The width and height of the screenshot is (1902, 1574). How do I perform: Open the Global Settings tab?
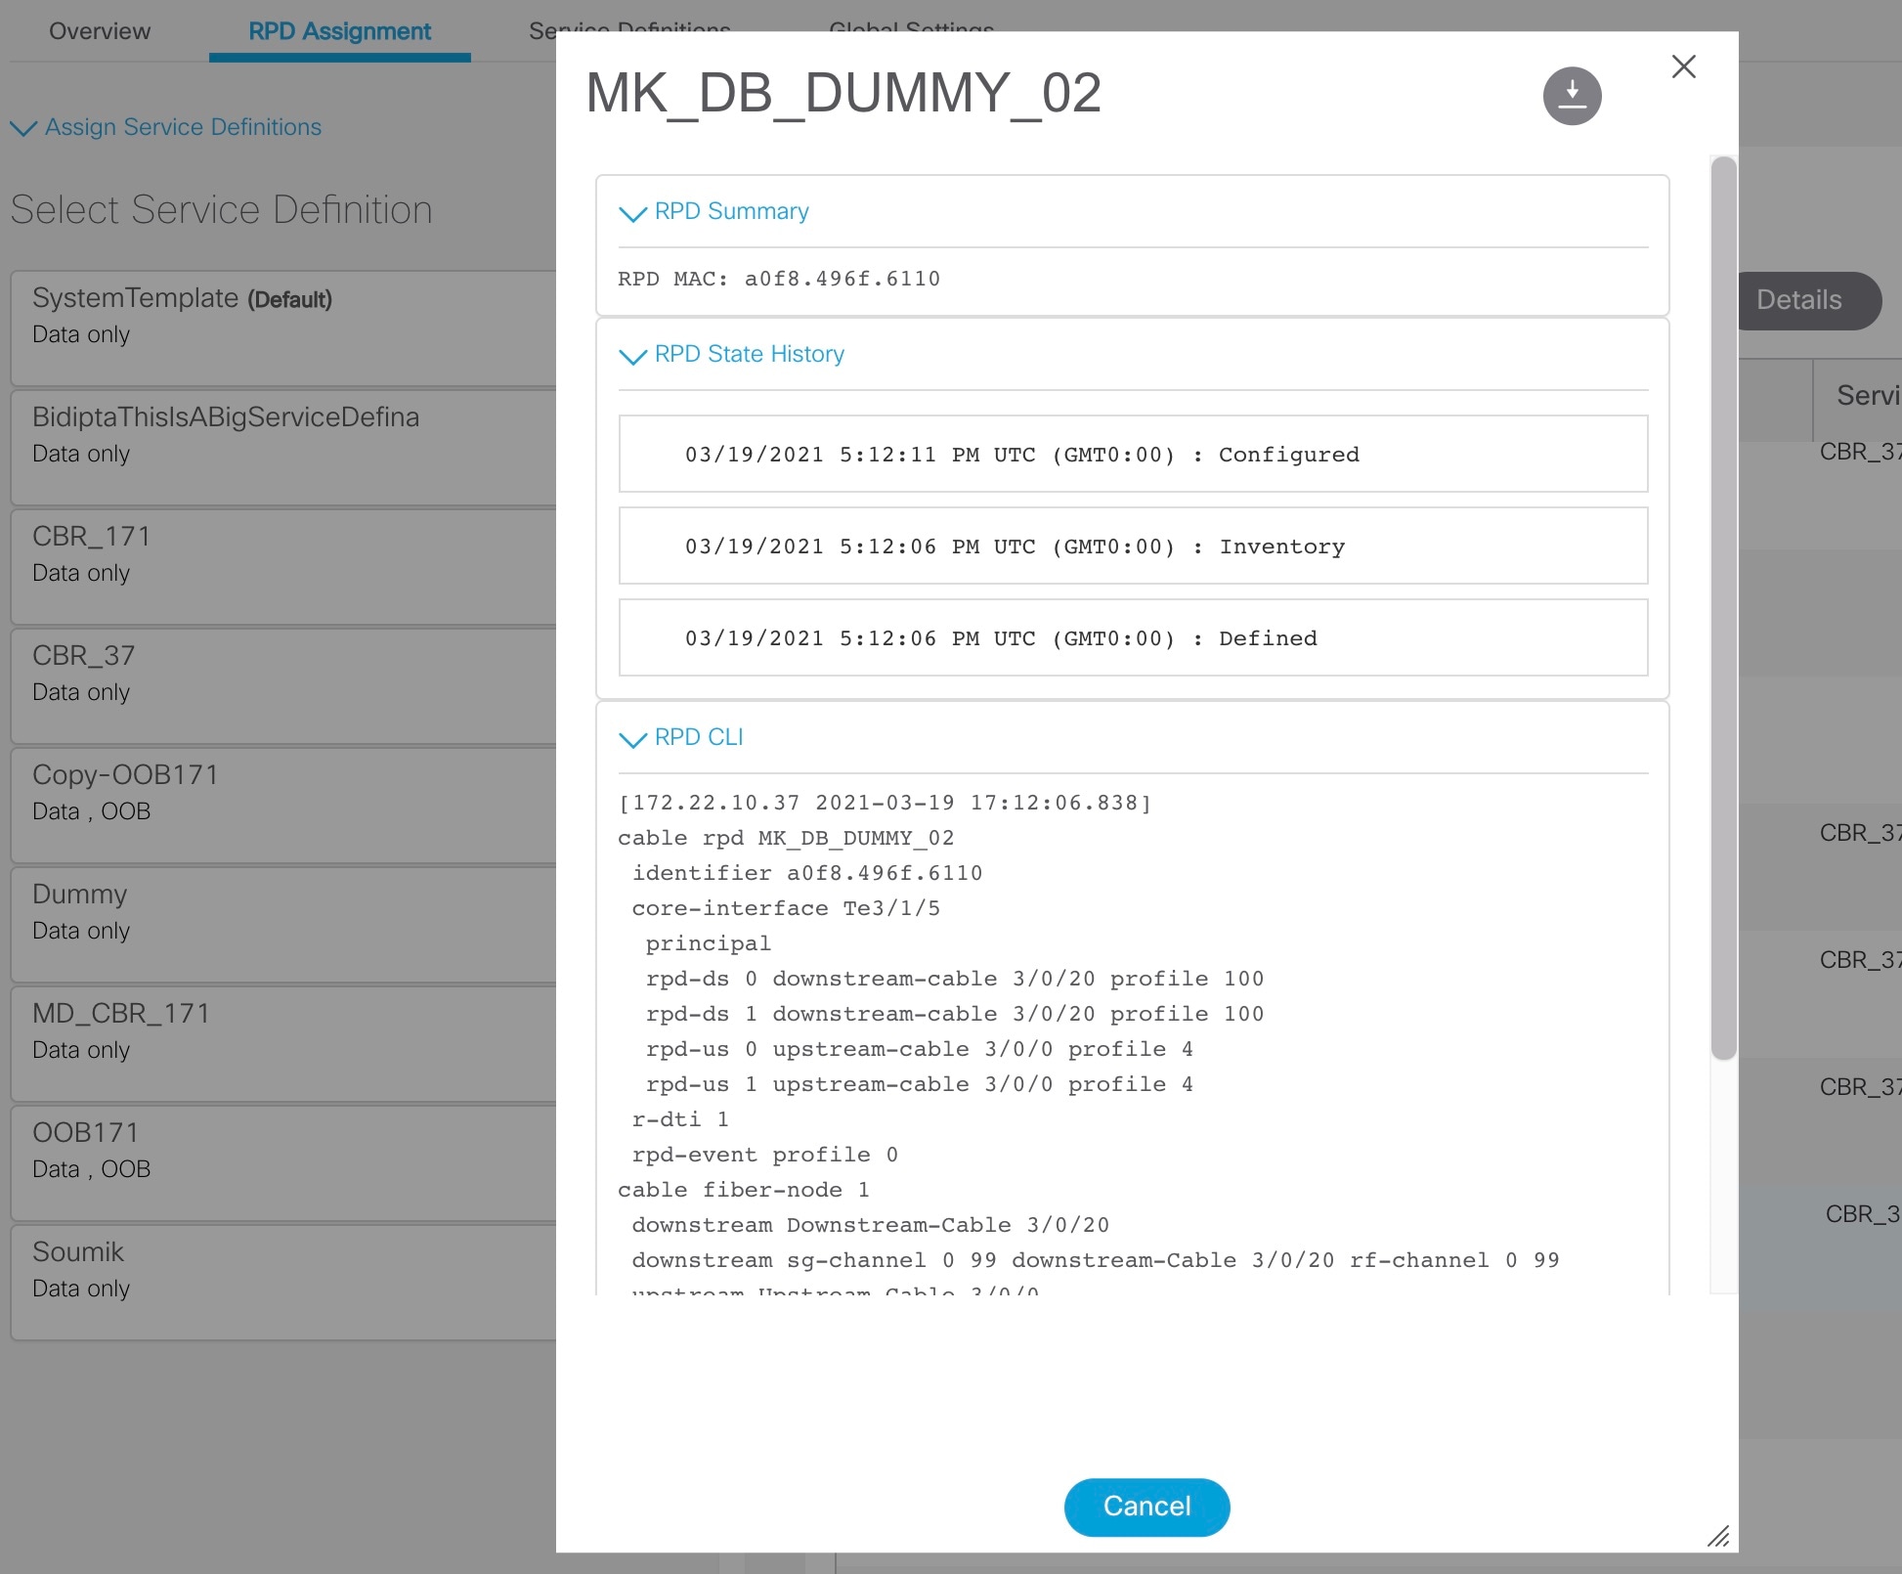[910, 30]
